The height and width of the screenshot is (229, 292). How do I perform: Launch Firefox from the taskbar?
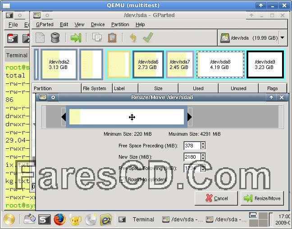click(59, 220)
